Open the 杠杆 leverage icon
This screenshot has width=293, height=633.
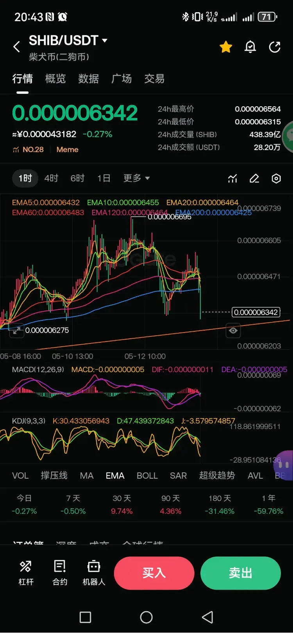click(26, 572)
